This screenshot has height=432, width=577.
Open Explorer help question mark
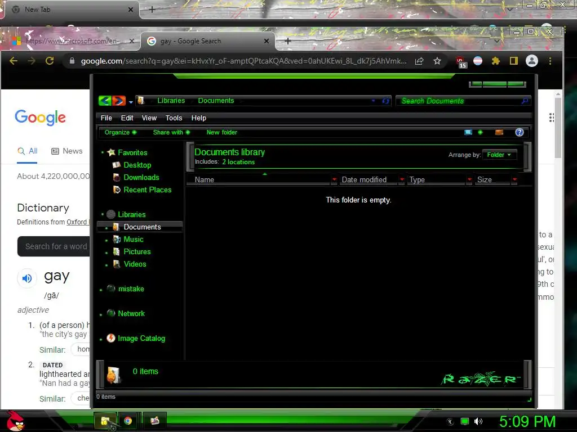click(519, 132)
